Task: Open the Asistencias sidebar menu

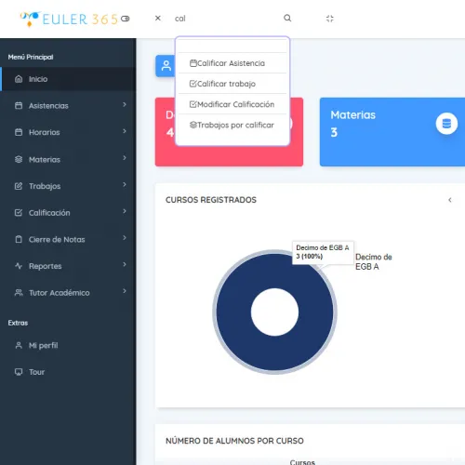Action: [68, 106]
